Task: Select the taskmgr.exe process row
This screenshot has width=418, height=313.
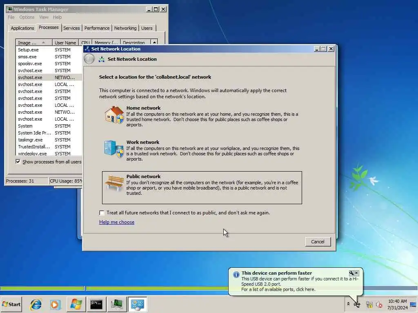Action: pyautogui.click(x=49, y=140)
